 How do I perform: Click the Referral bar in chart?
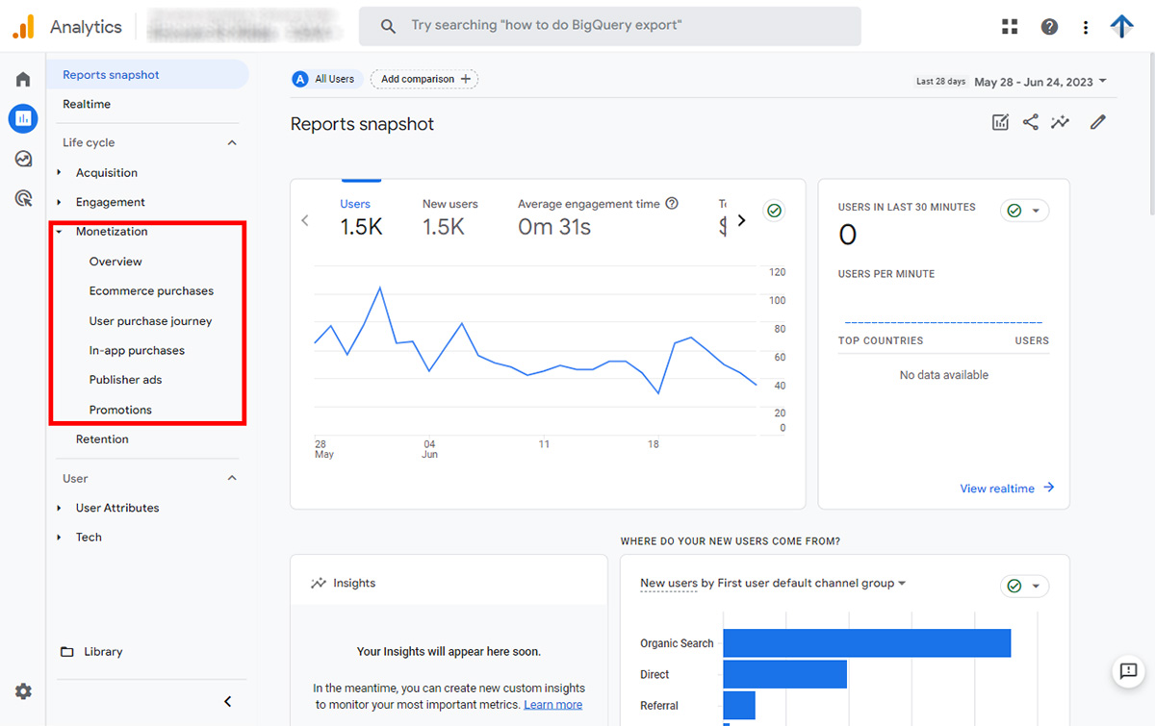(x=739, y=706)
